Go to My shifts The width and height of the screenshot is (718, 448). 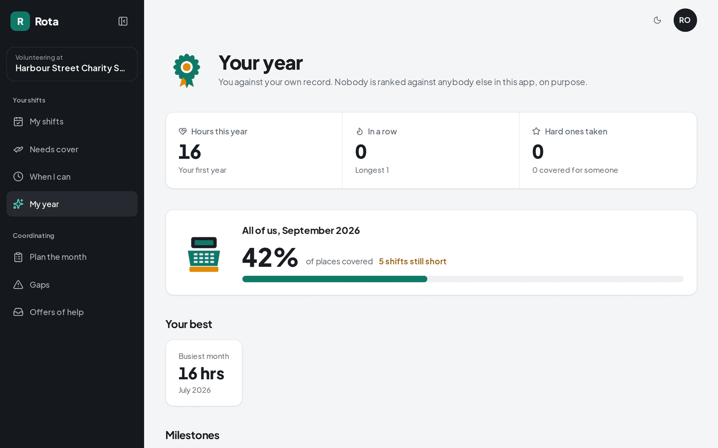point(72,121)
